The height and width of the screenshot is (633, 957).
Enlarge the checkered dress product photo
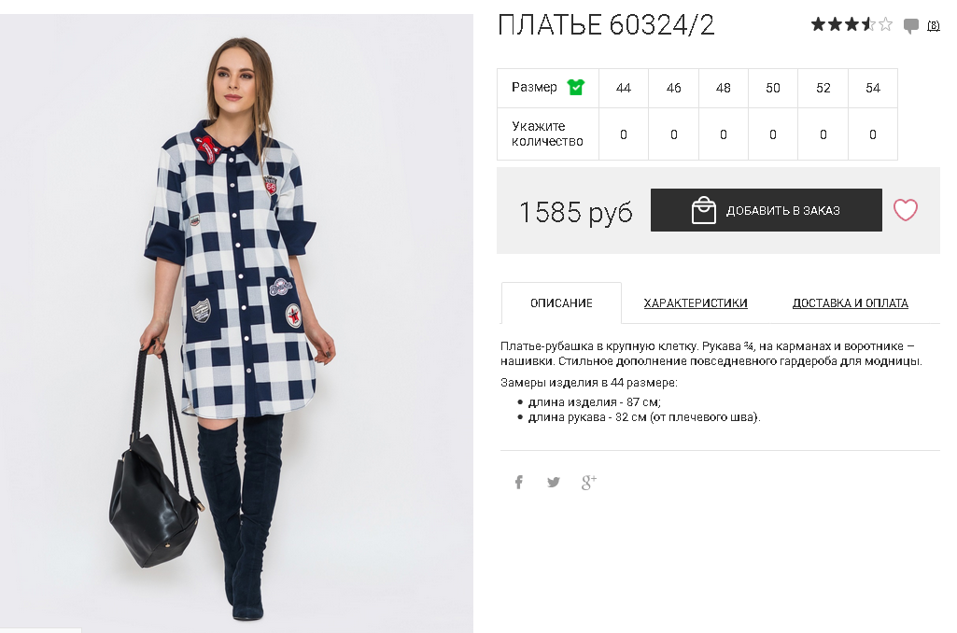point(236,324)
